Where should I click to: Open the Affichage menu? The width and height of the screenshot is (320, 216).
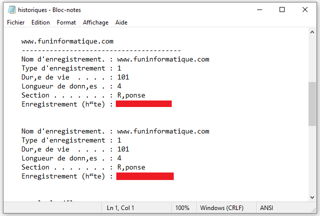pyautogui.click(x=95, y=22)
